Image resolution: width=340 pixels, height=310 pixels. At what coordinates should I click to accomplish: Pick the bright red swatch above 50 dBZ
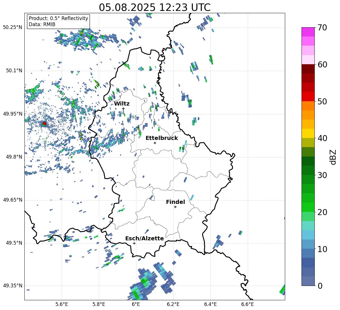[x=308, y=97]
